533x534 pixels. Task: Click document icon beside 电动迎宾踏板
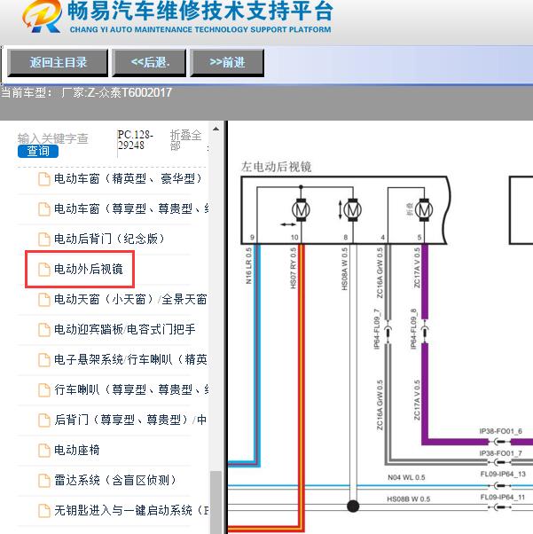point(44,330)
